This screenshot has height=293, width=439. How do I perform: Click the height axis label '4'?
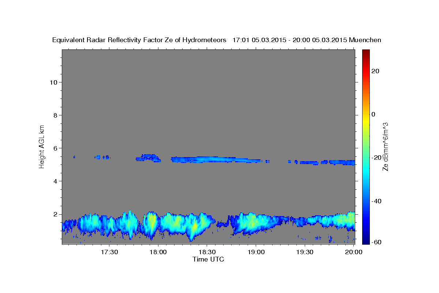56,181
